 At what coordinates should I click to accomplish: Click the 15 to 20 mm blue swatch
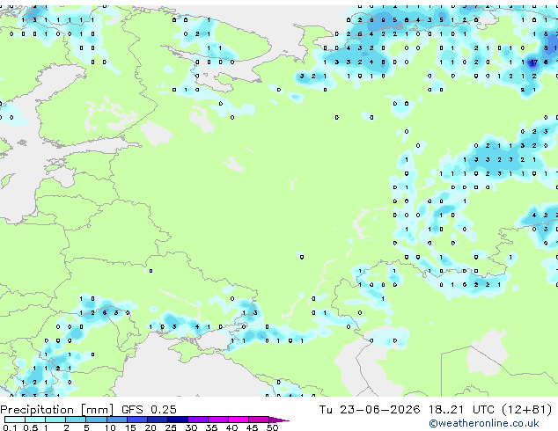pos(137,420)
